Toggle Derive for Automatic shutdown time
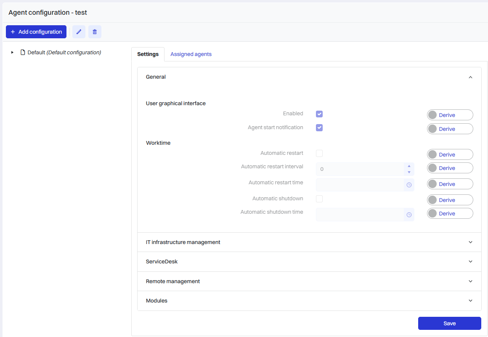 pos(450,213)
